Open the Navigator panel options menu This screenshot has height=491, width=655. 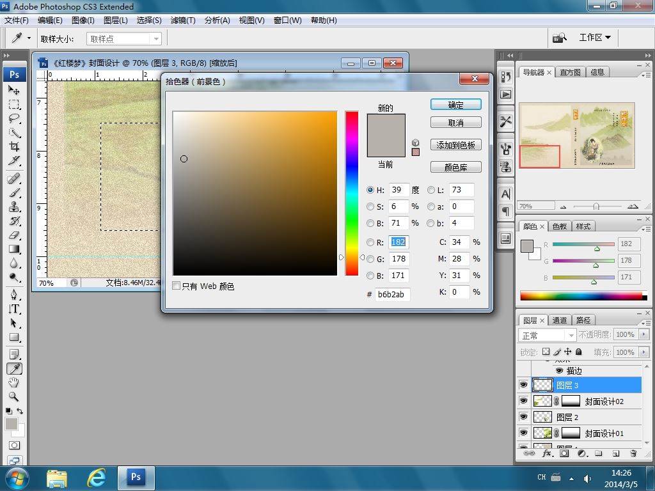click(x=646, y=75)
